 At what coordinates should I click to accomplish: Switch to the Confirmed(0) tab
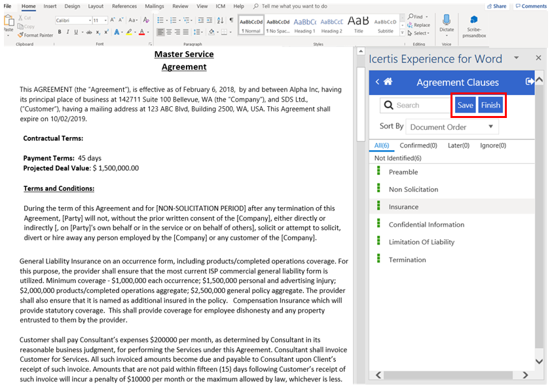[x=418, y=145]
